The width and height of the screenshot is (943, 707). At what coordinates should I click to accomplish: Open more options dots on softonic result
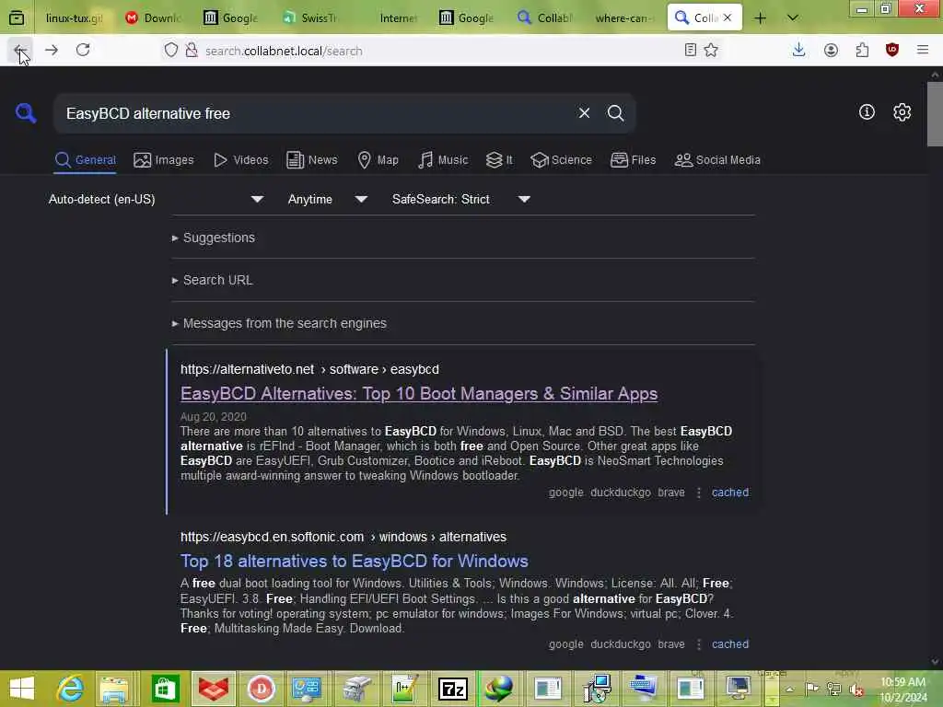click(698, 643)
